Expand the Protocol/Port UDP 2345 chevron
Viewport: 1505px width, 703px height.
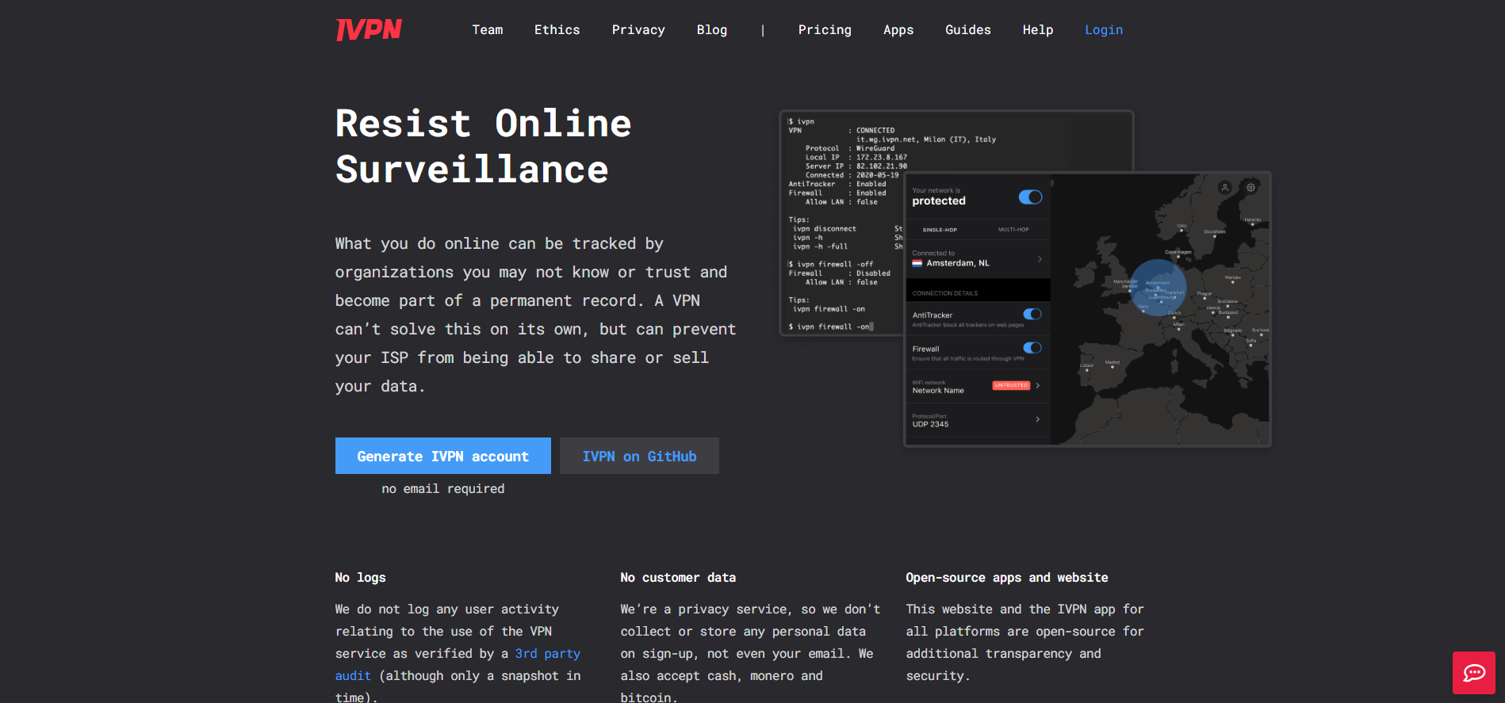pos(1038,419)
